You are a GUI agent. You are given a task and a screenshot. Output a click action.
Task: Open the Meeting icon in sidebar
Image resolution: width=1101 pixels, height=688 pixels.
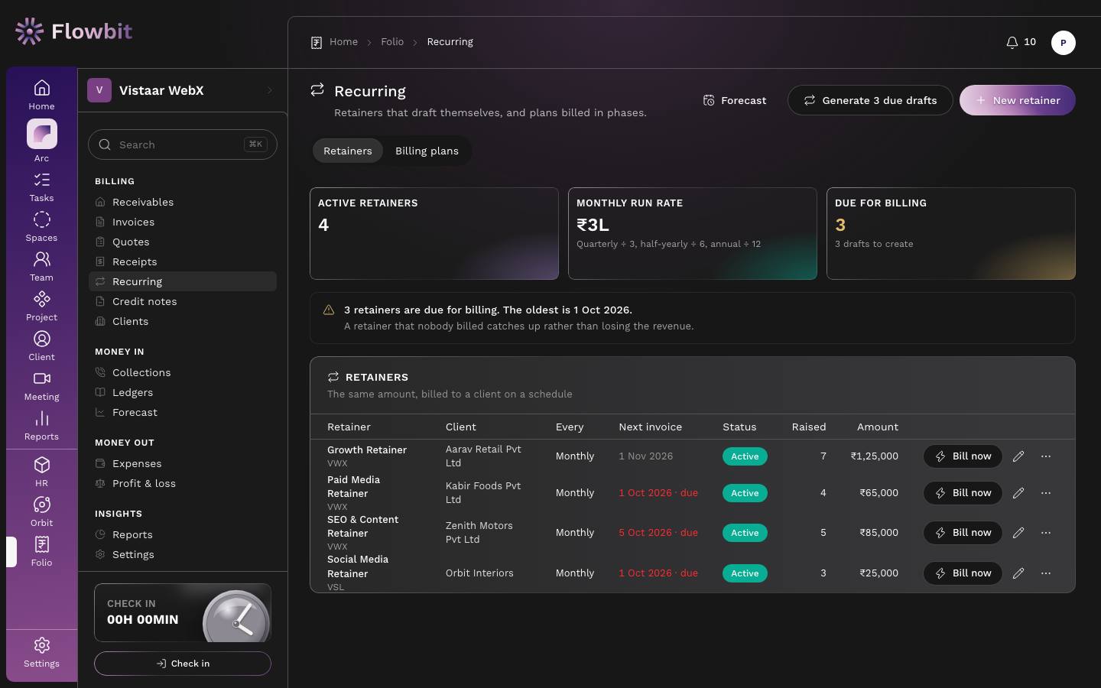(x=42, y=386)
